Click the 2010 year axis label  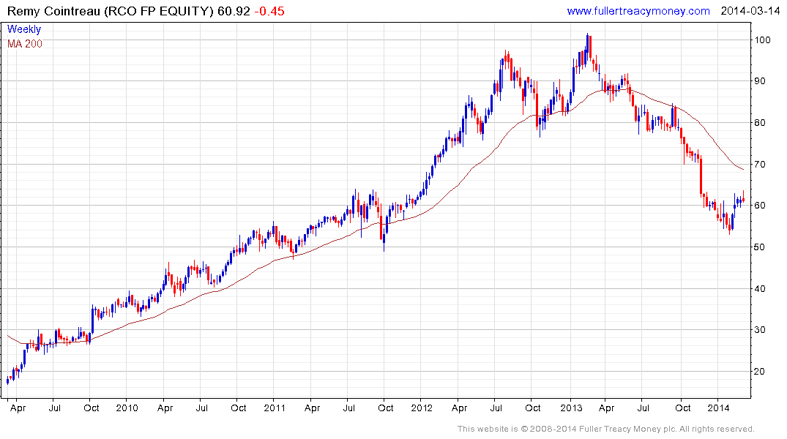pyautogui.click(x=127, y=408)
